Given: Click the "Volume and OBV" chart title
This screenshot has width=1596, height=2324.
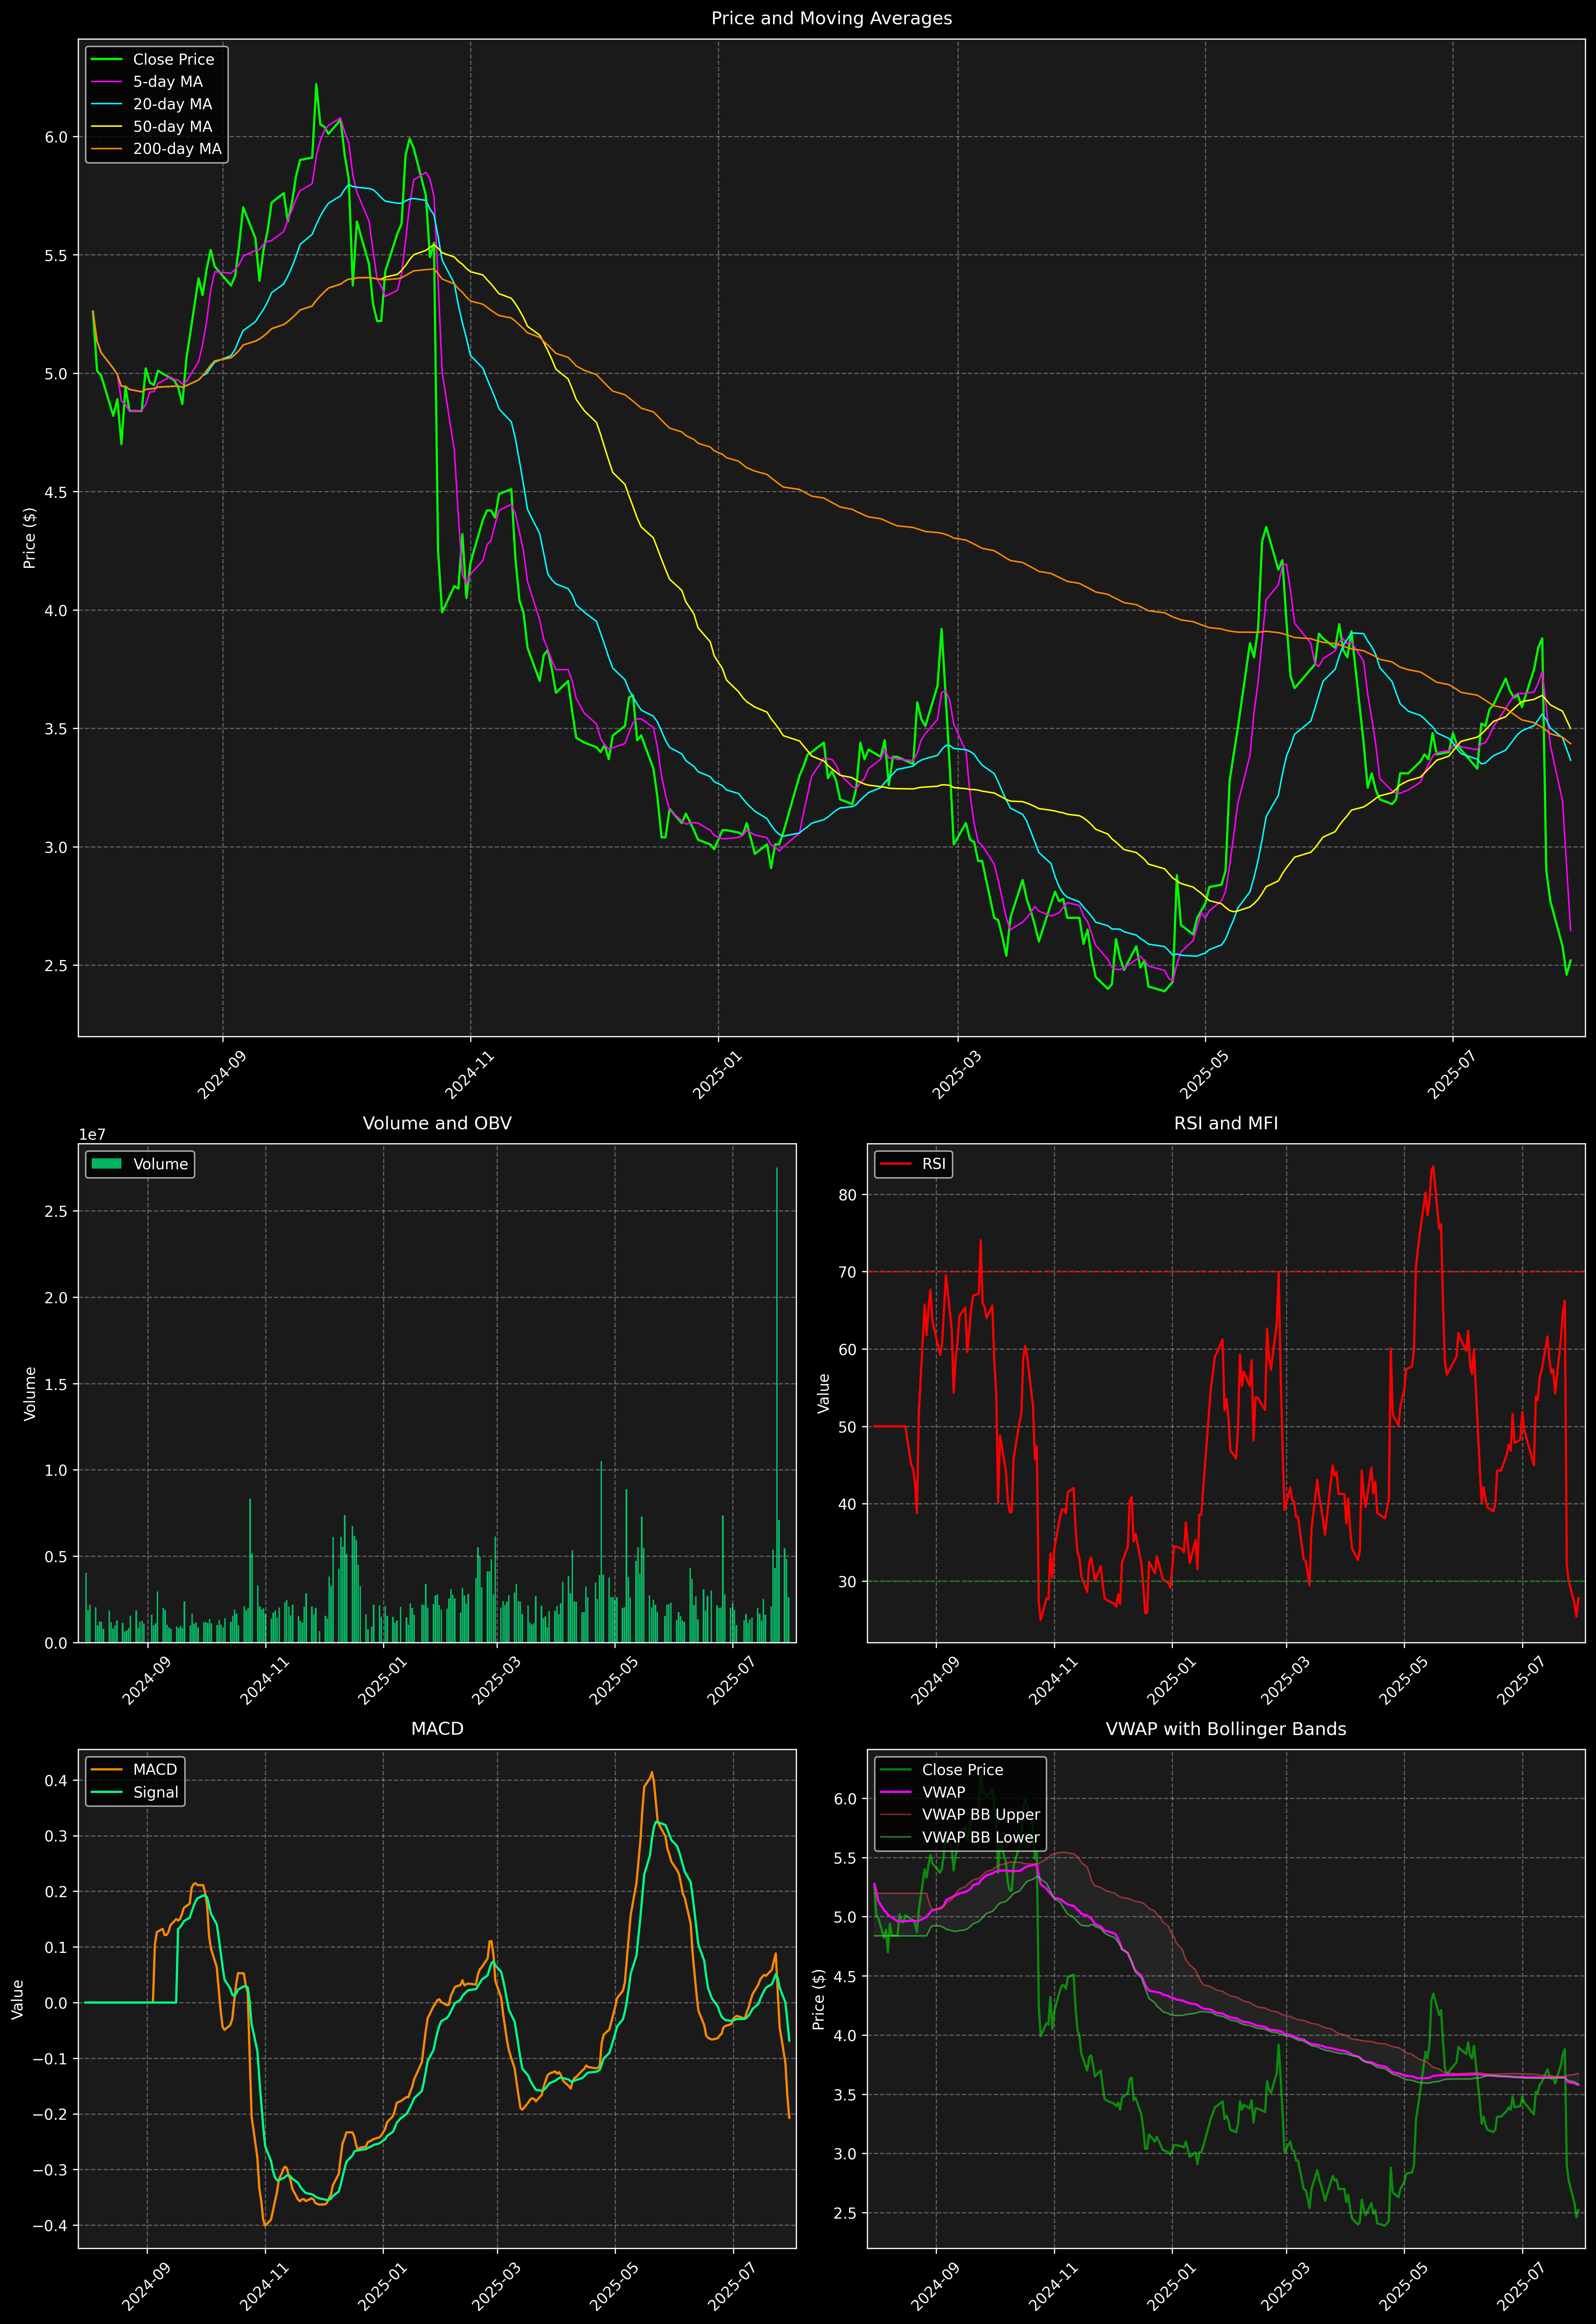Looking at the screenshot, I should [x=437, y=1123].
